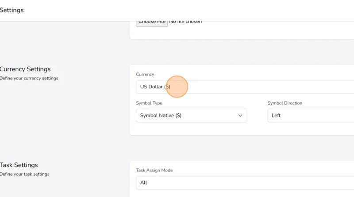Click the Currency field label

pos(145,75)
